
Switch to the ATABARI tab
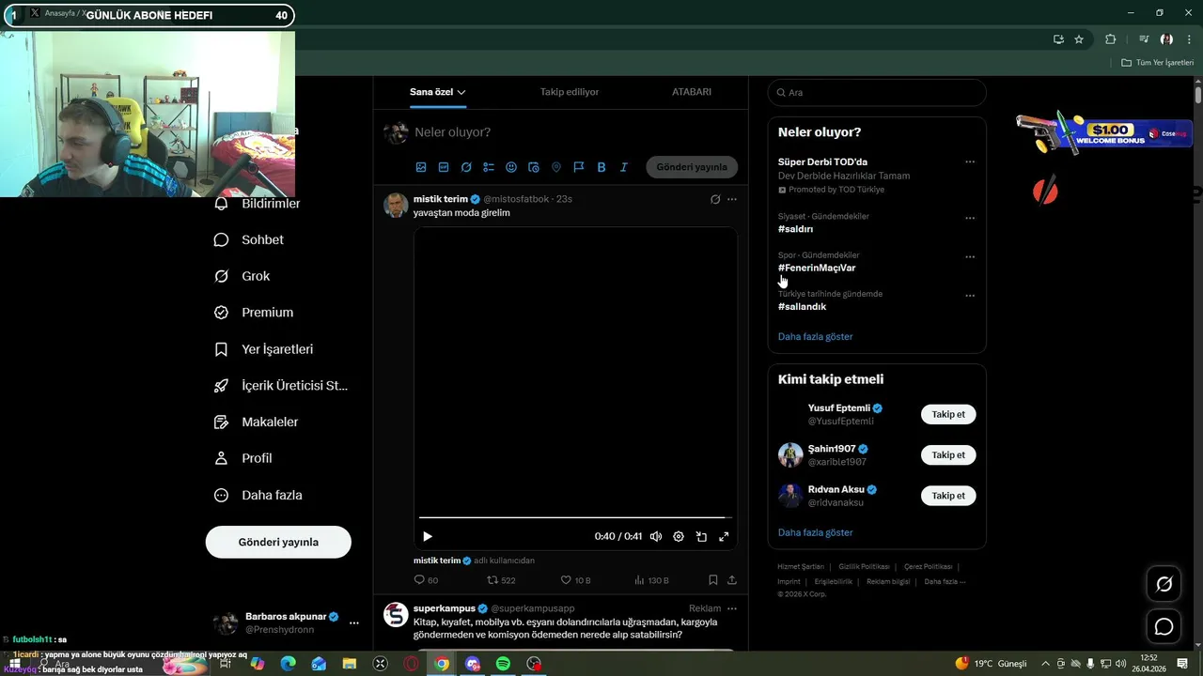pyautogui.click(x=692, y=92)
